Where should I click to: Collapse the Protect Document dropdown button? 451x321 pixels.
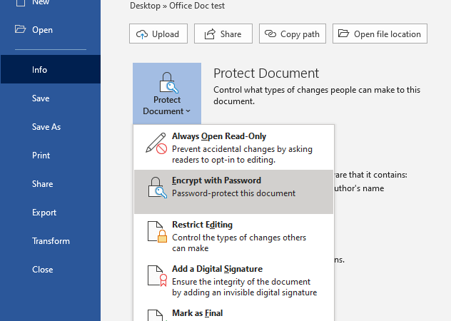[167, 93]
